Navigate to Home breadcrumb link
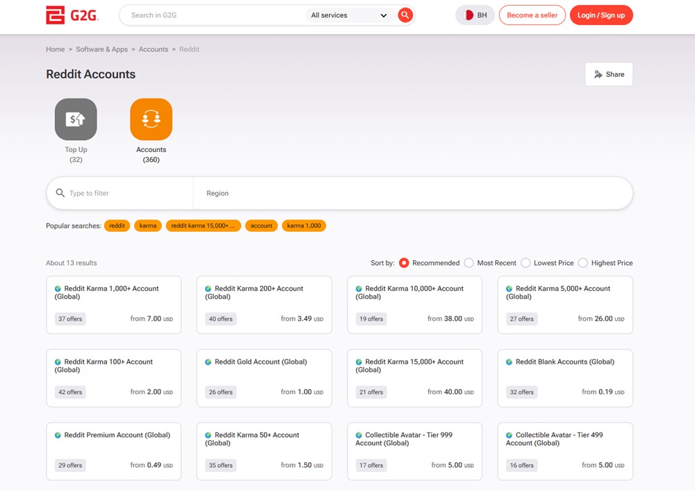 tap(55, 49)
